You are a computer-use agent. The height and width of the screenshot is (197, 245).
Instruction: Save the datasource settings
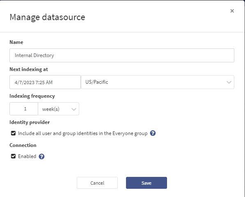tap(147, 183)
